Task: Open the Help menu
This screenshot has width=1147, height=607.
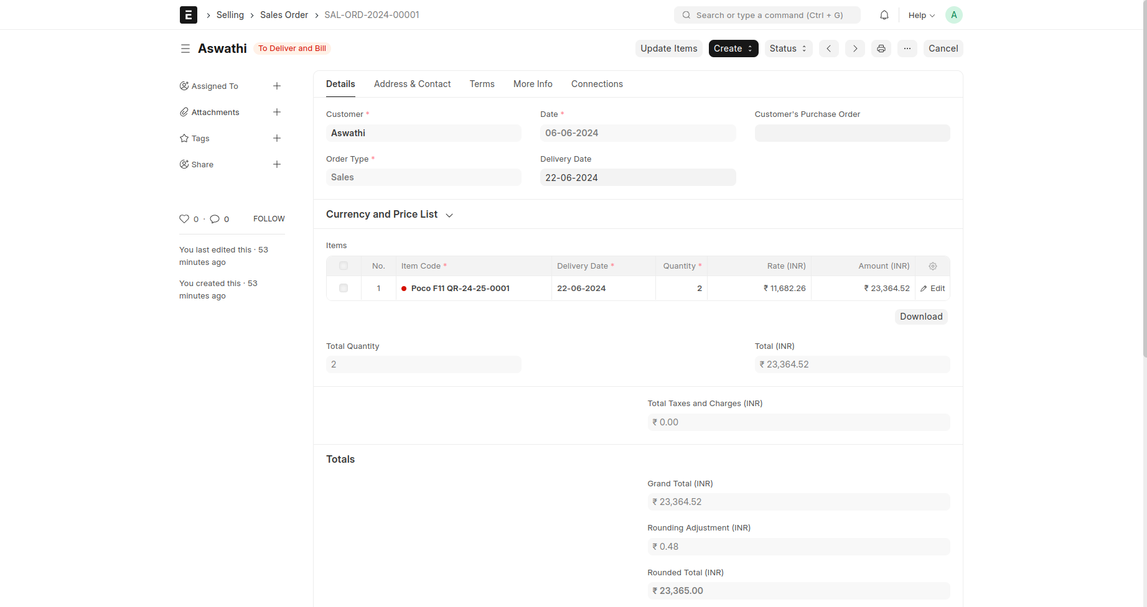Action: 921,15
